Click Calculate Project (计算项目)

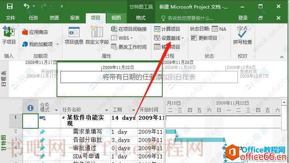tap(167, 29)
